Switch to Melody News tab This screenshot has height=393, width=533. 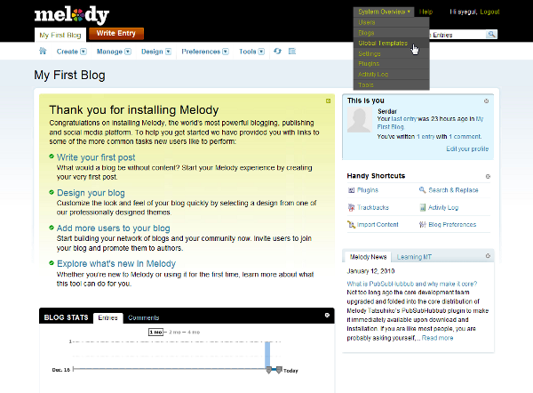[x=368, y=257]
